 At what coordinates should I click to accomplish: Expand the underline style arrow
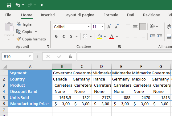click(x=76, y=36)
